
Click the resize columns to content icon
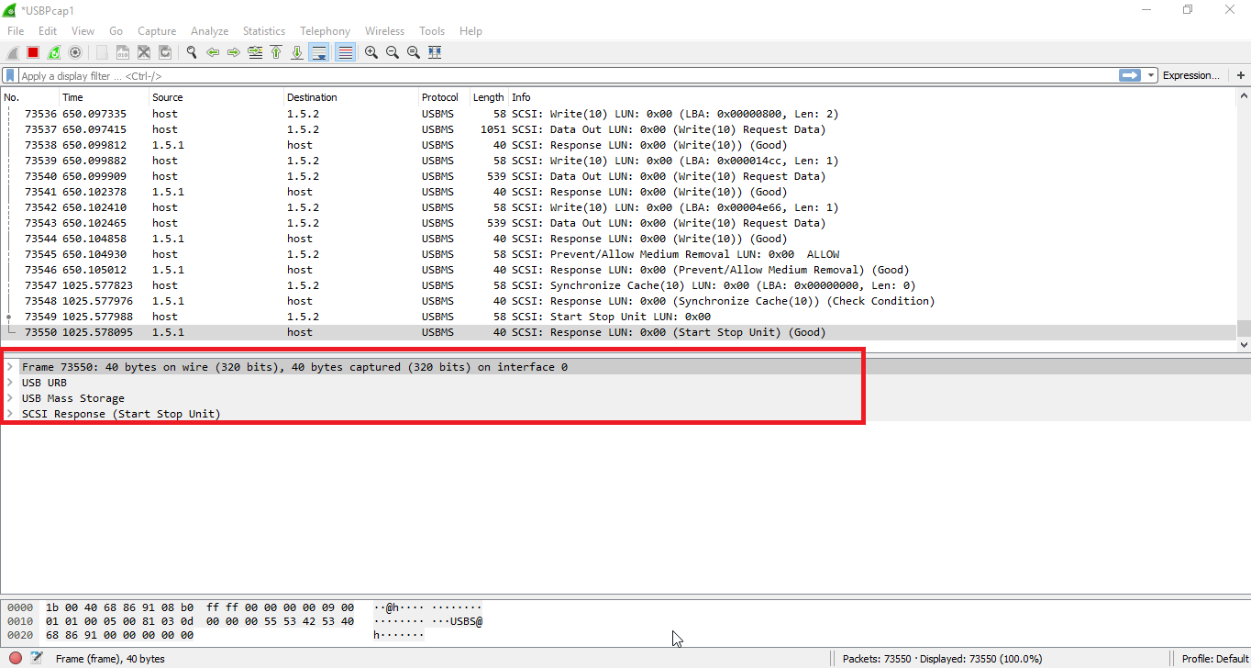(x=435, y=52)
